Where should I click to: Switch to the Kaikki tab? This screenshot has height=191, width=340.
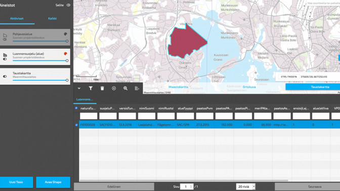(x=52, y=19)
